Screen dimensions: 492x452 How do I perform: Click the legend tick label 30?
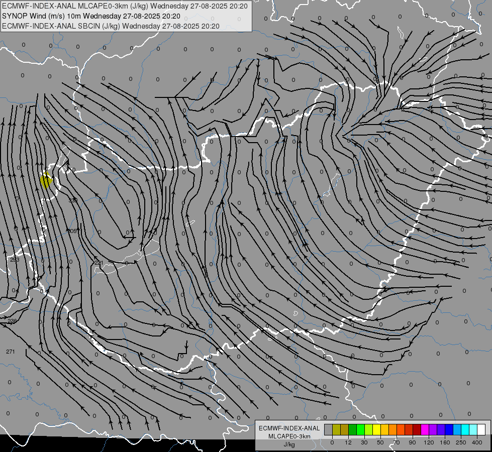(364, 442)
